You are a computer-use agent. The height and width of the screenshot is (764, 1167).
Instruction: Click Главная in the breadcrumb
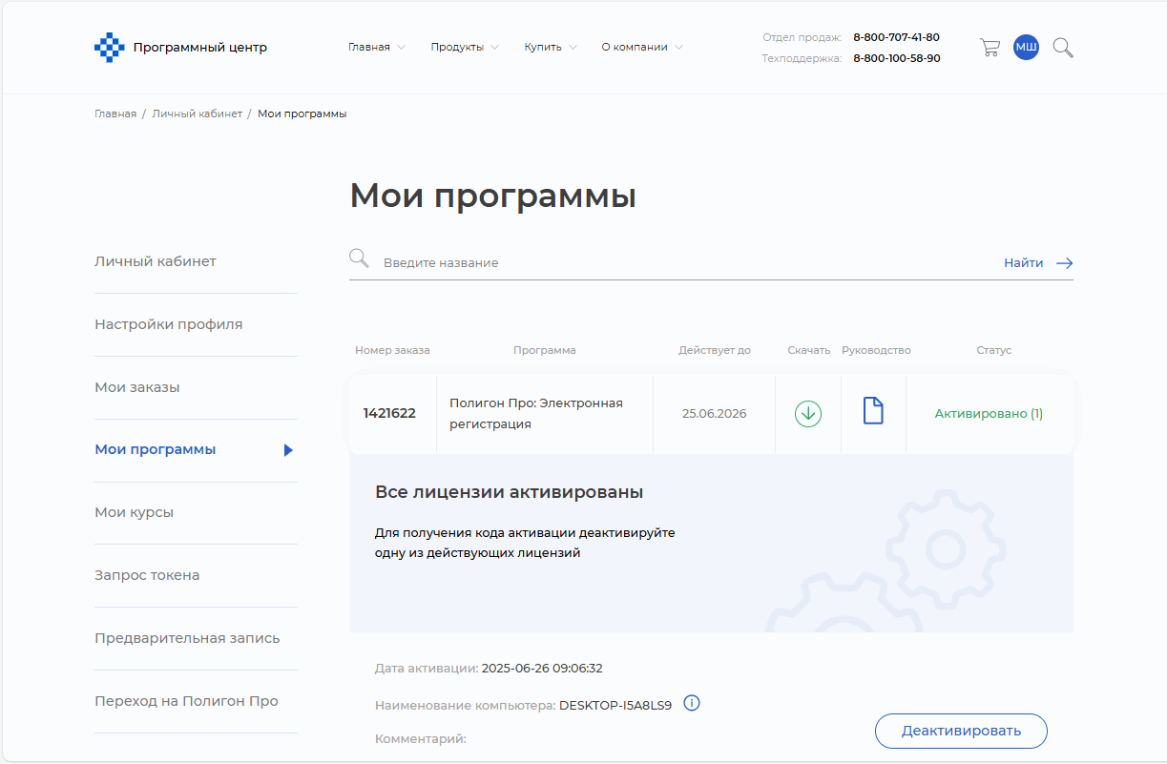coord(115,114)
